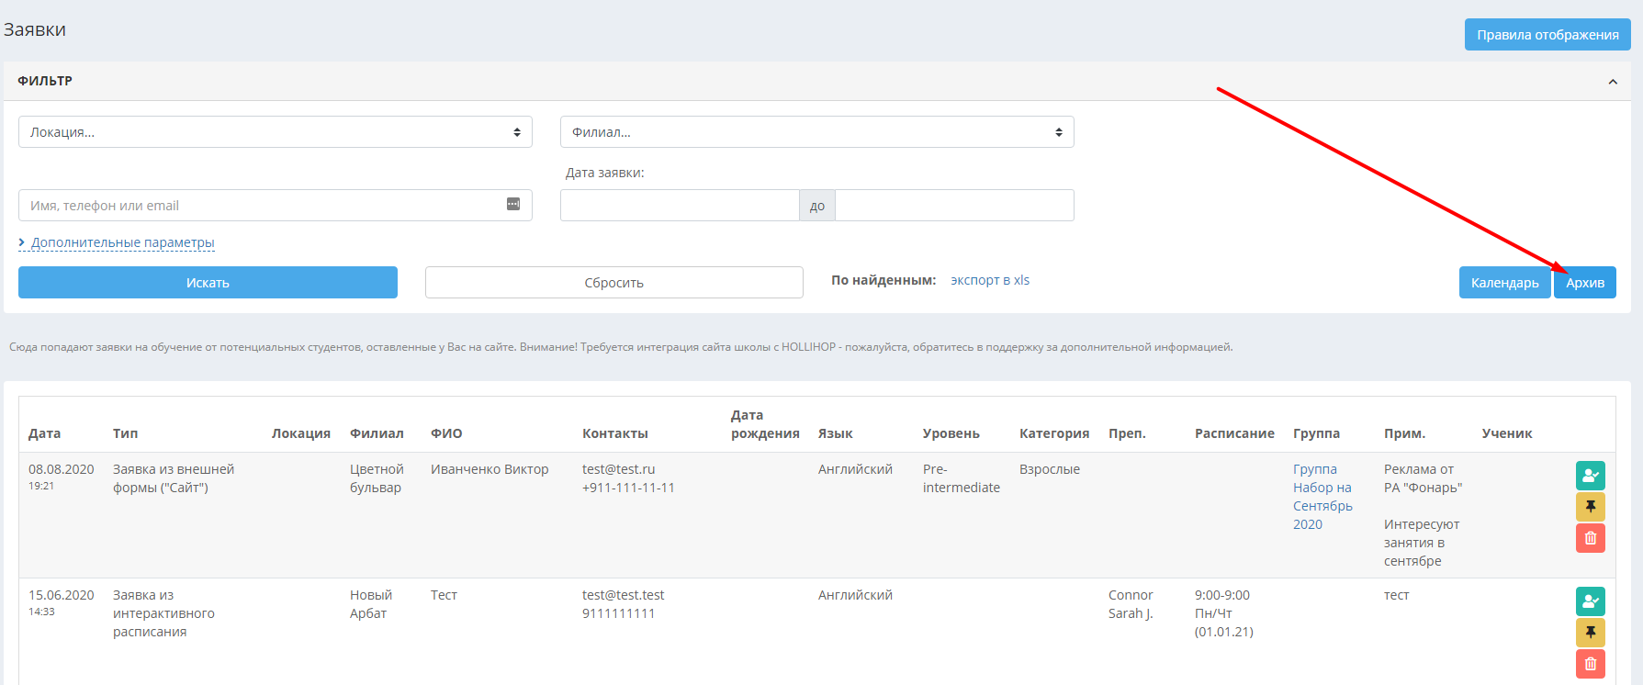This screenshot has width=1643, height=685.
Task: Click the Дата заявки start date field
Action: tap(680, 206)
